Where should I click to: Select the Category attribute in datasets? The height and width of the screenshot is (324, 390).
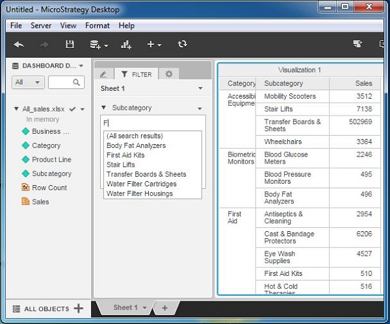(46, 145)
